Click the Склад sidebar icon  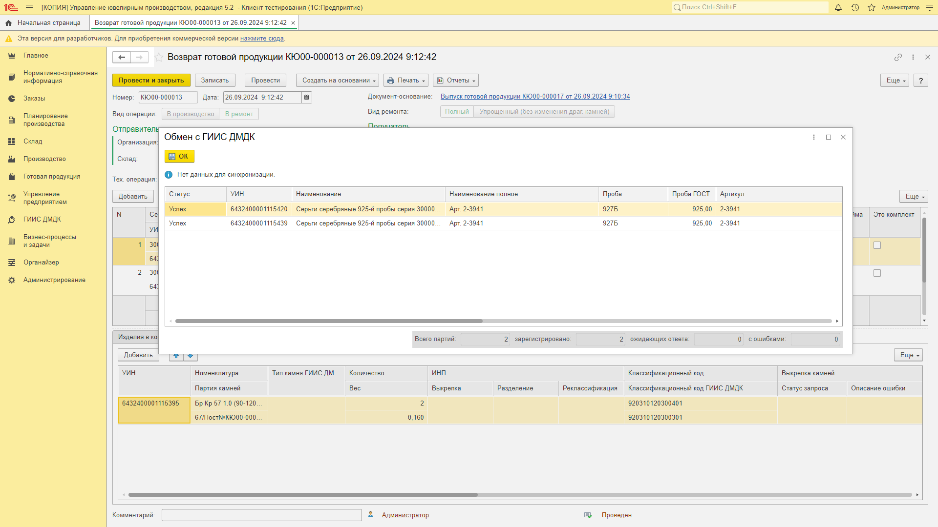(12, 142)
